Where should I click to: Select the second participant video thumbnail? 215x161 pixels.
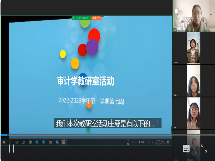193,48
